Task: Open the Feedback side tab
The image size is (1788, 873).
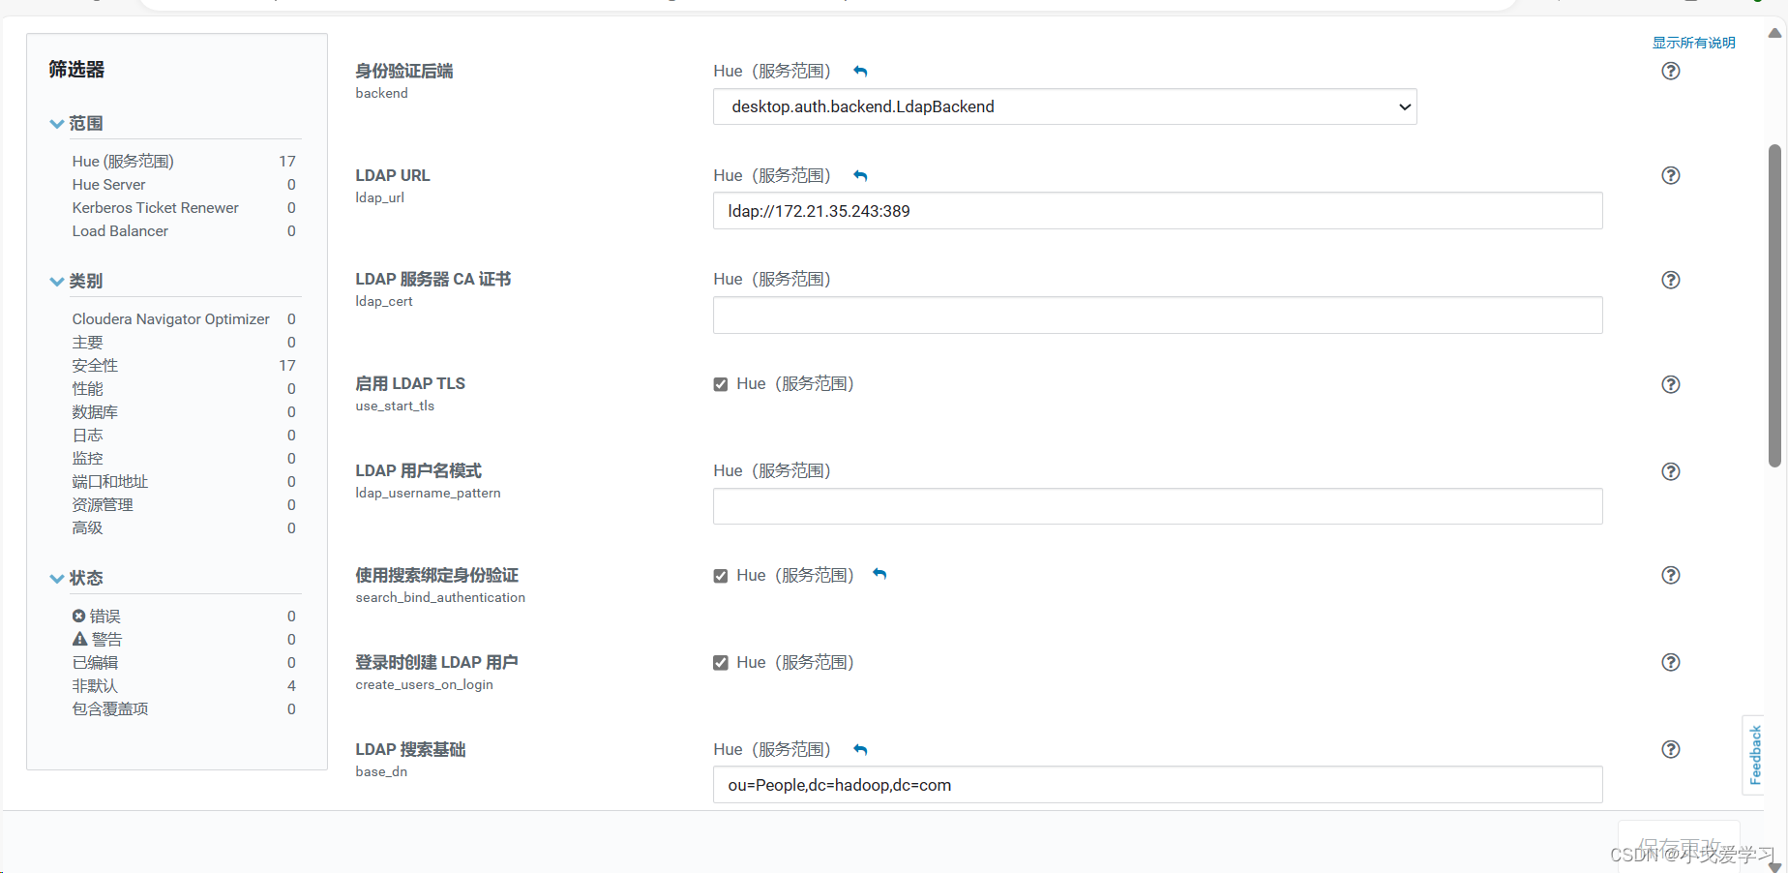Action: click(1754, 755)
